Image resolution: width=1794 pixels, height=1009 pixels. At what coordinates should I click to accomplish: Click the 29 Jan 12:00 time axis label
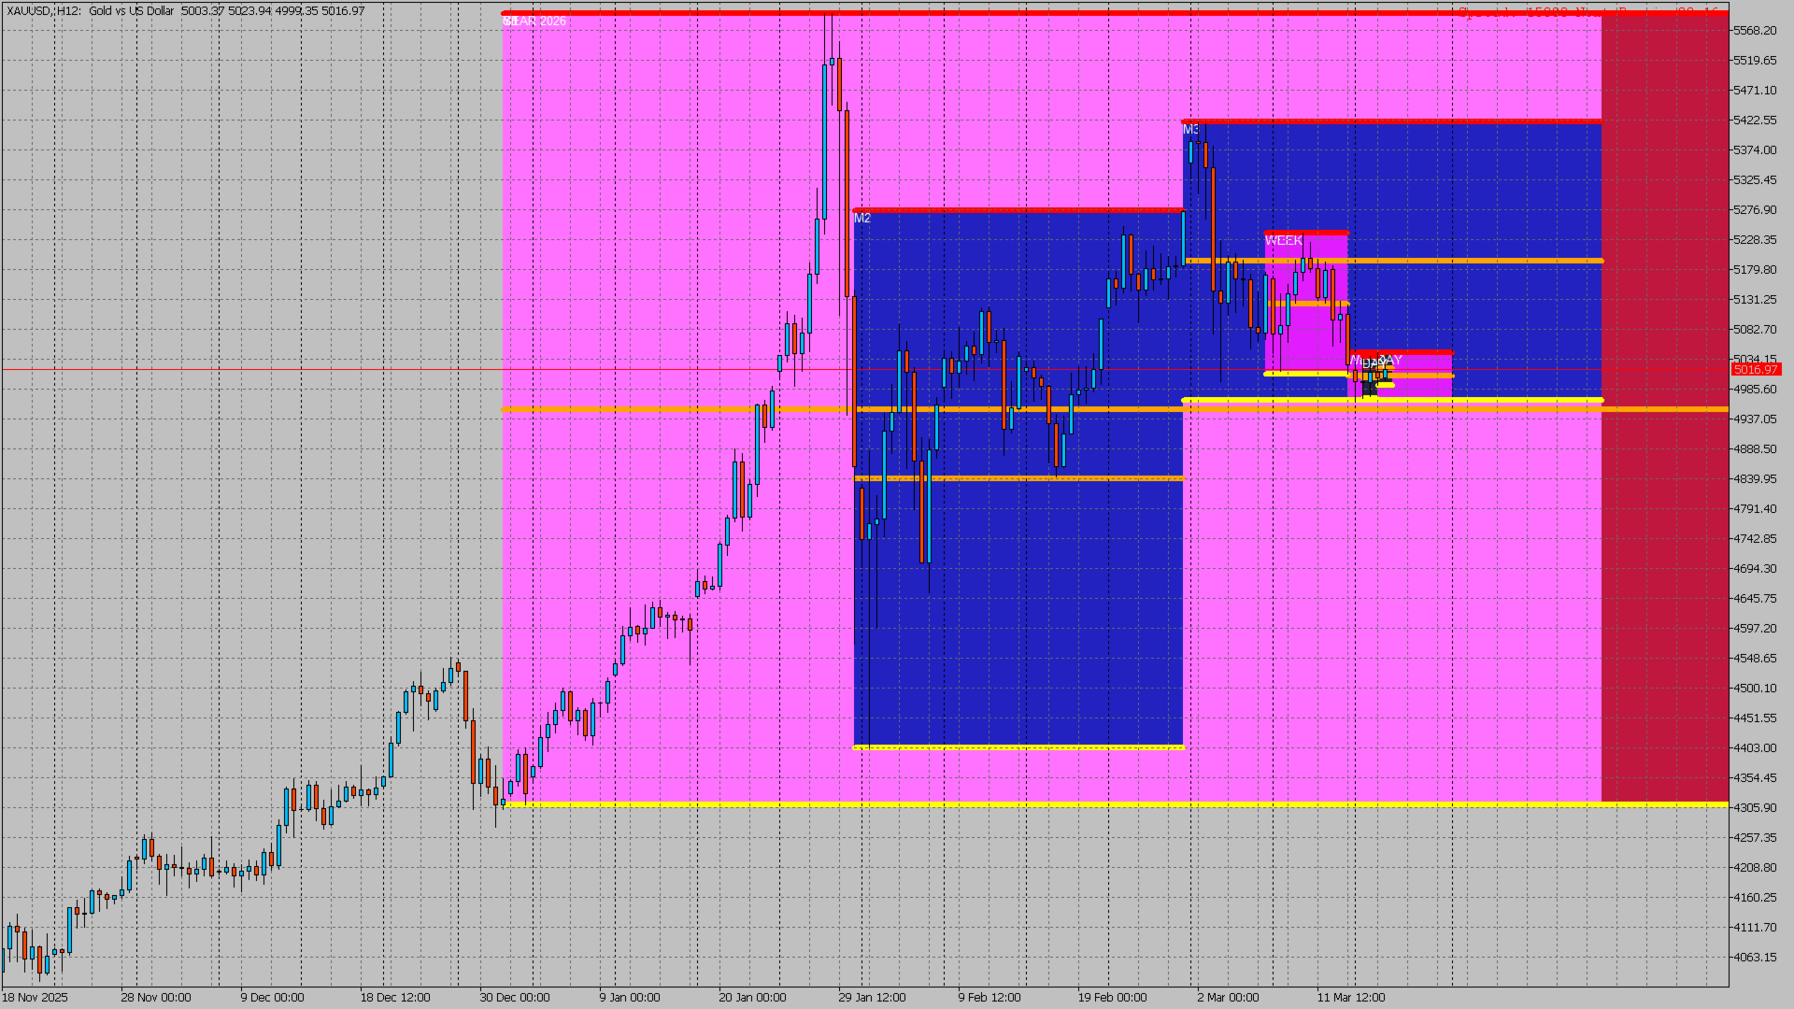coord(871,998)
